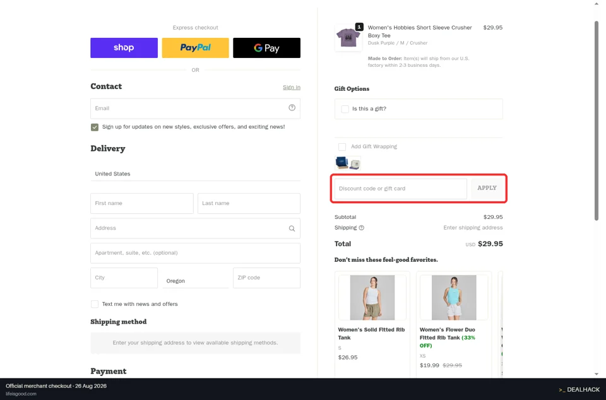Choose PayPal express checkout
Viewport: 606px width, 400px height.
195,48
